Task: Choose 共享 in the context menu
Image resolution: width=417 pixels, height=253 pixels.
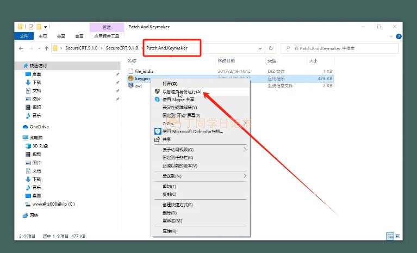Action: 201,139
